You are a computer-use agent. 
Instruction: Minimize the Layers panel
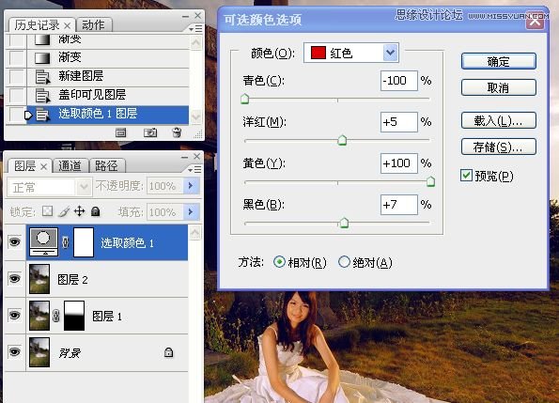coord(185,157)
